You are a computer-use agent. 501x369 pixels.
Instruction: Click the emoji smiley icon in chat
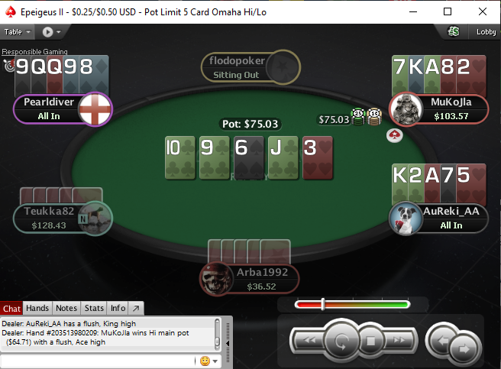pos(205,361)
